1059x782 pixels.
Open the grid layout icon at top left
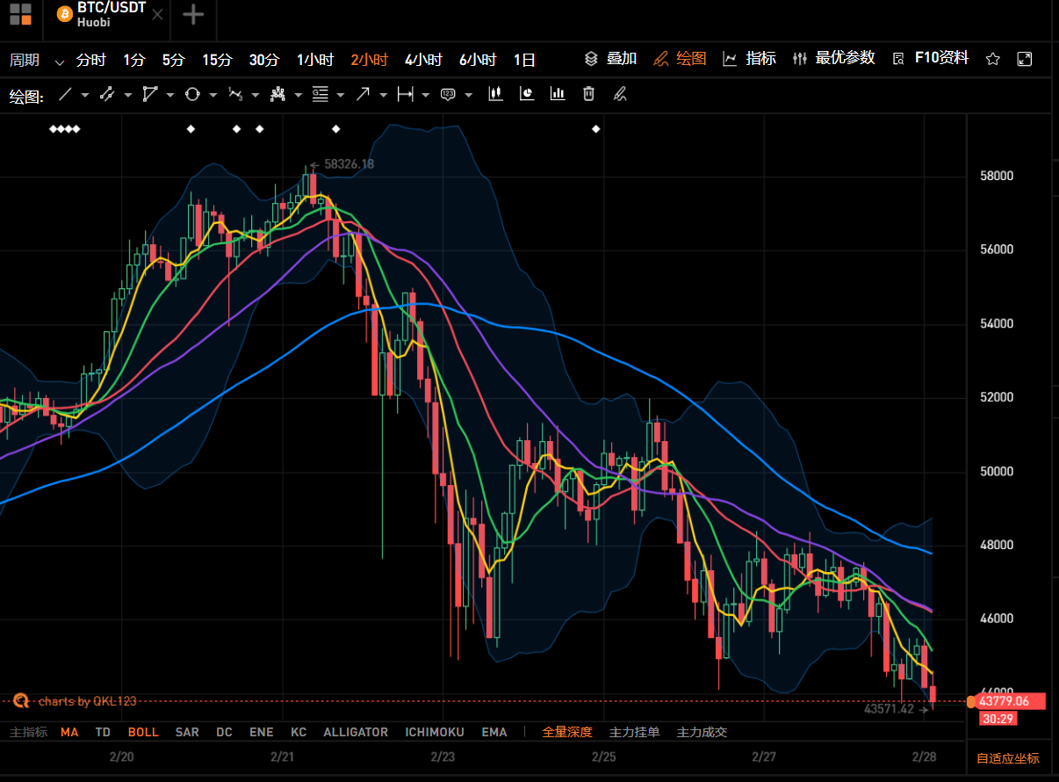pyautogui.click(x=20, y=14)
